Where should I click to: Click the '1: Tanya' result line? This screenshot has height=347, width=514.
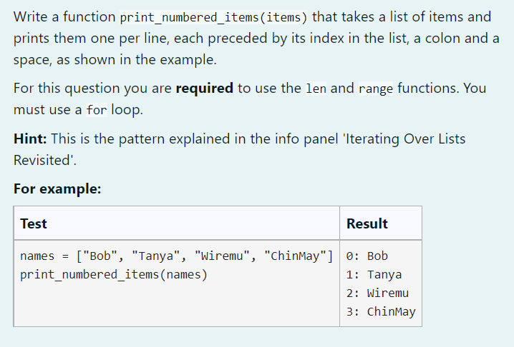[x=374, y=274]
